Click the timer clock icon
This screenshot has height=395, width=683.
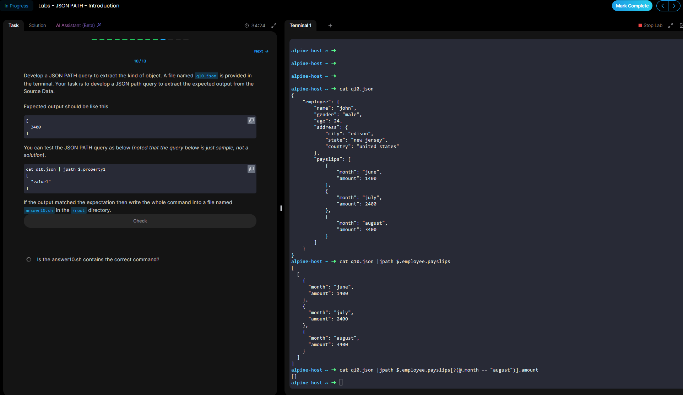(x=246, y=26)
